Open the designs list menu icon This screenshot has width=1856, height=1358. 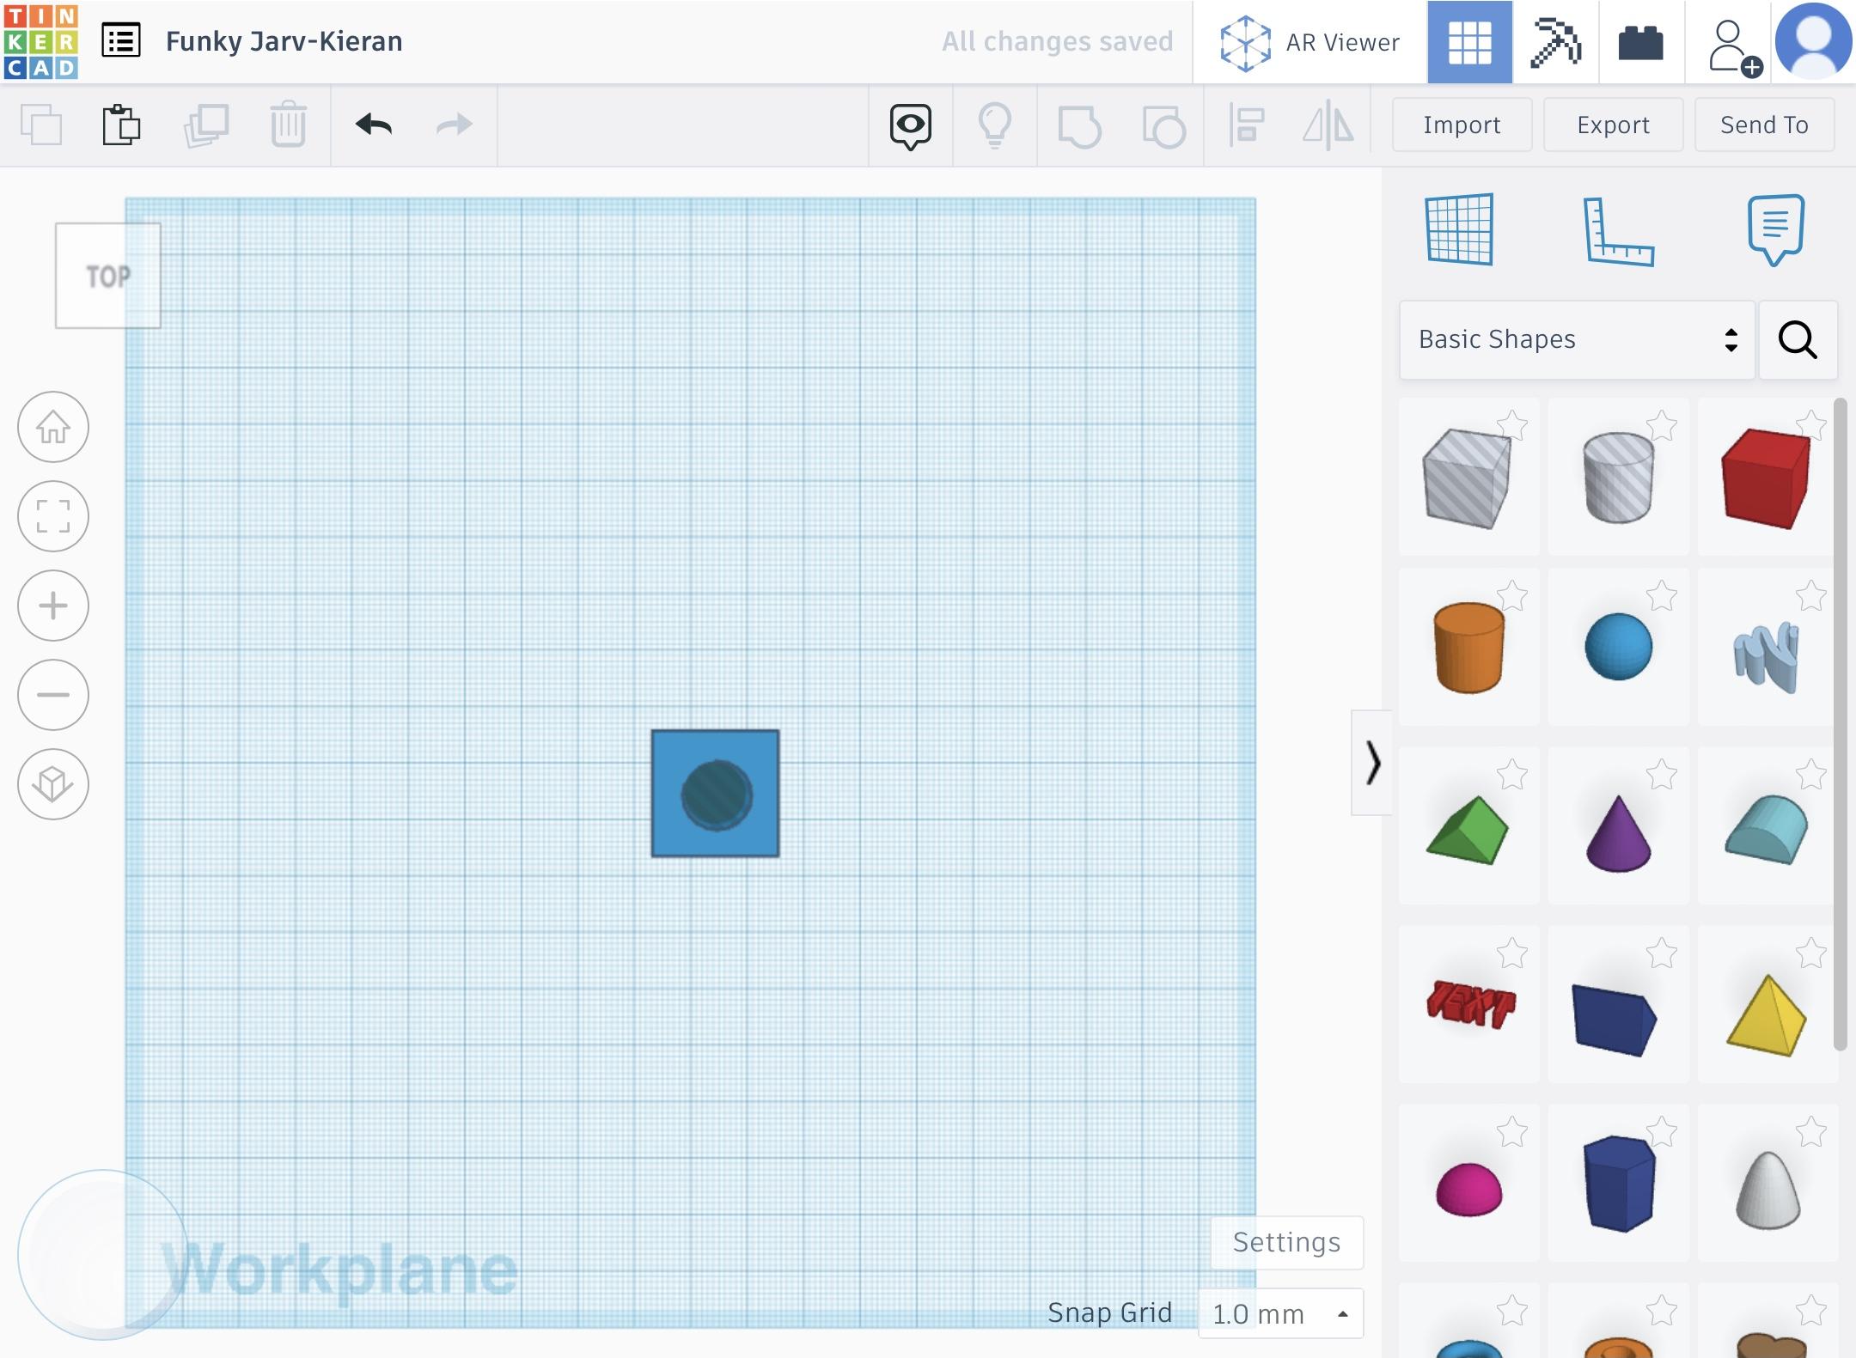121,41
